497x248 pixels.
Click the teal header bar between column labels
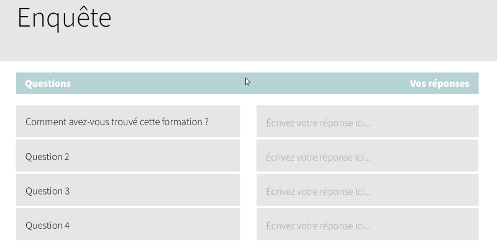coord(247,83)
